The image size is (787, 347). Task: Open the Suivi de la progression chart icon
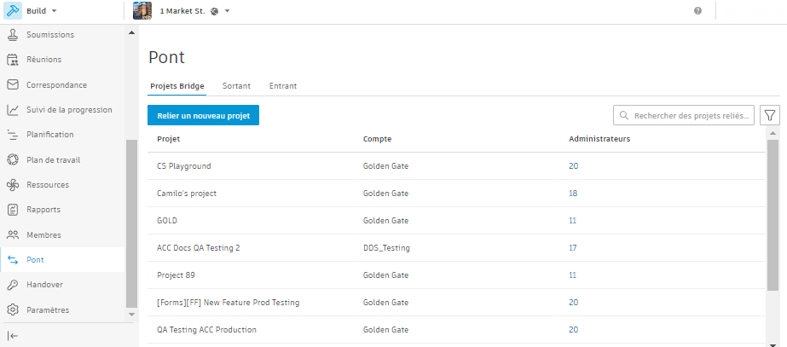click(x=13, y=110)
